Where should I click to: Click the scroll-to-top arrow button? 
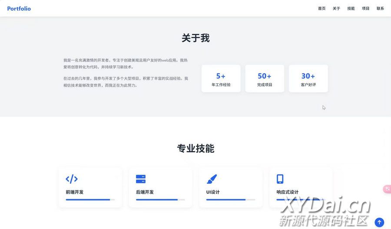click(x=379, y=222)
